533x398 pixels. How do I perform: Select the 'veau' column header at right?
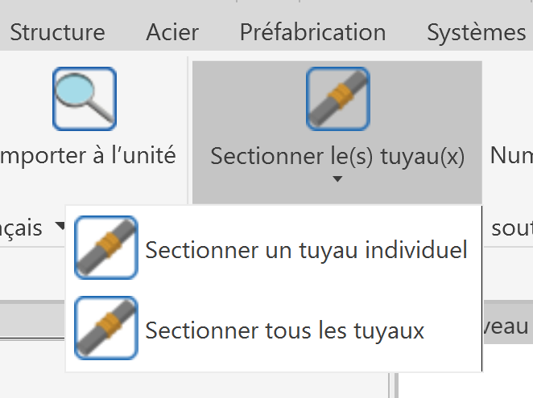pos(508,326)
